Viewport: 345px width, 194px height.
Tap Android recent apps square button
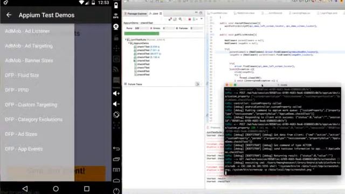point(87,189)
